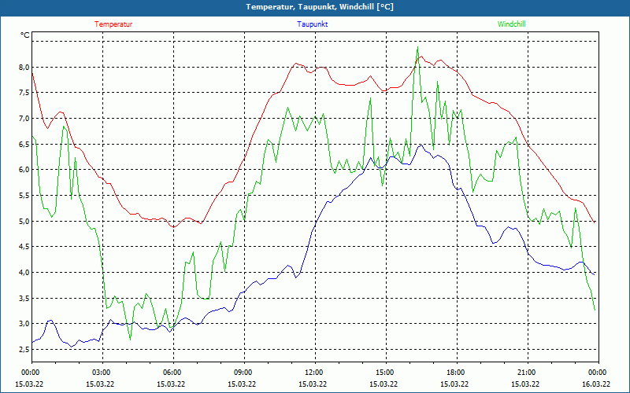
Task: Click the blue Taupunkt line peak near 16:30
Action: 421,145
